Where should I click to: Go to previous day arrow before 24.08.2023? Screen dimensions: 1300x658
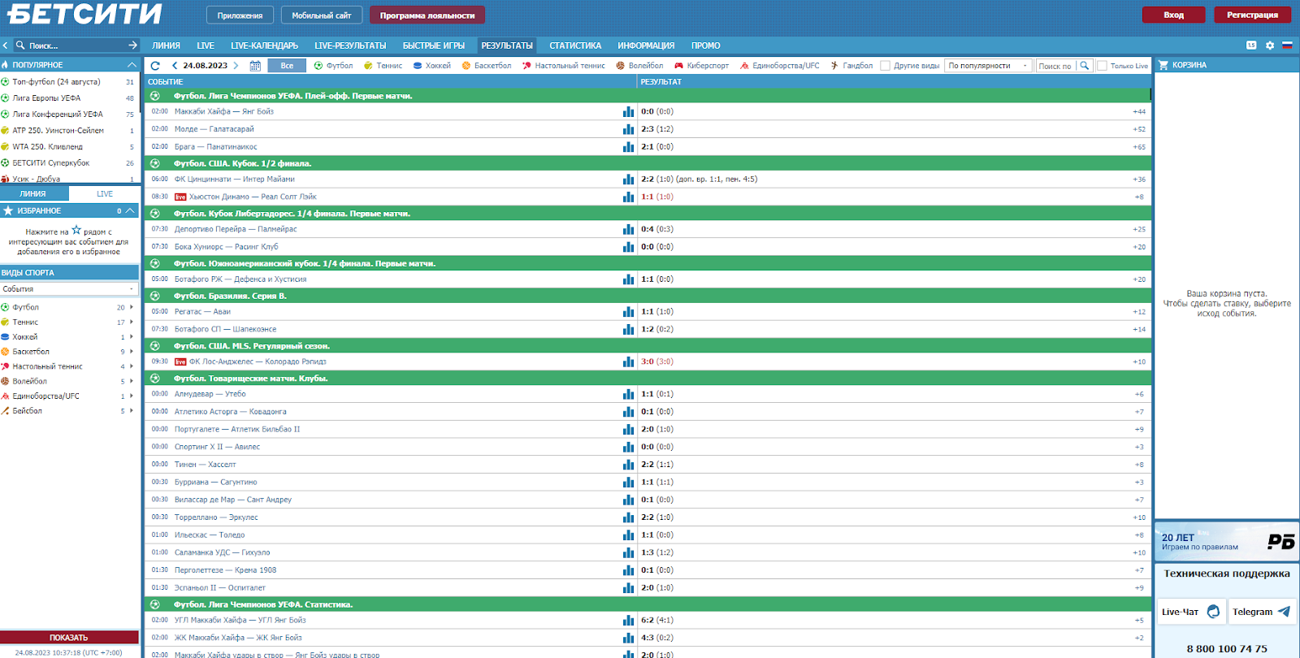click(x=175, y=66)
